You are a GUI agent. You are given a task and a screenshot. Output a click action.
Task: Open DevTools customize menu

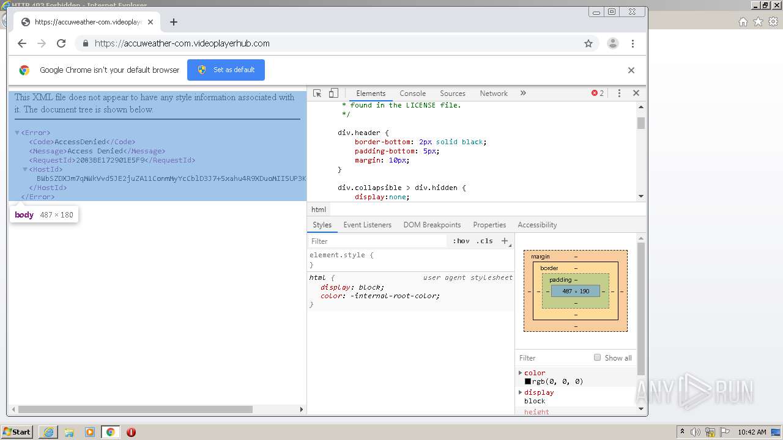619,94
